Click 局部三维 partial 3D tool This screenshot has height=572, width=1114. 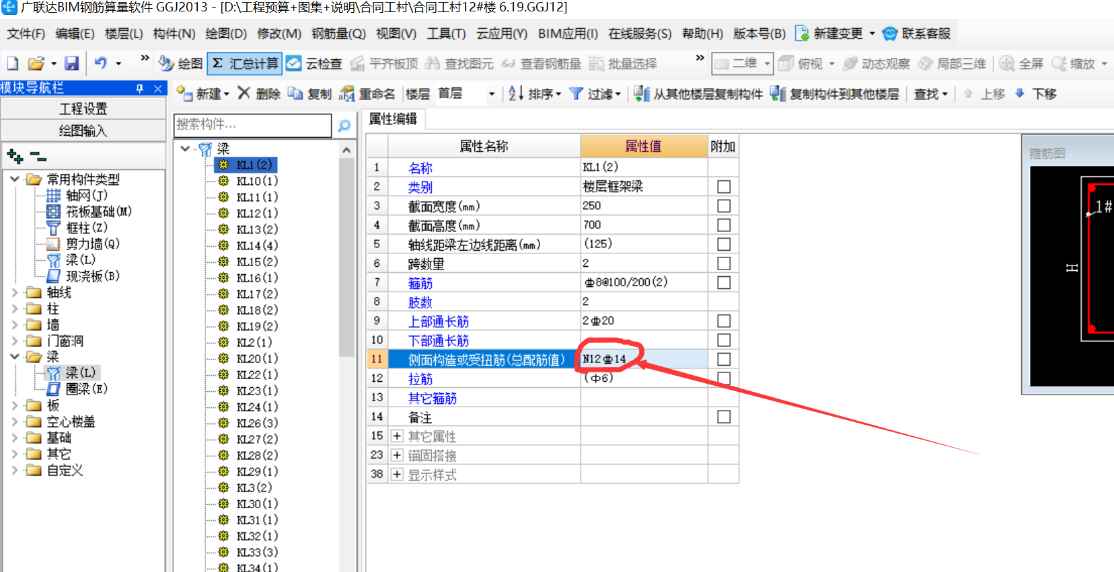coord(952,63)
